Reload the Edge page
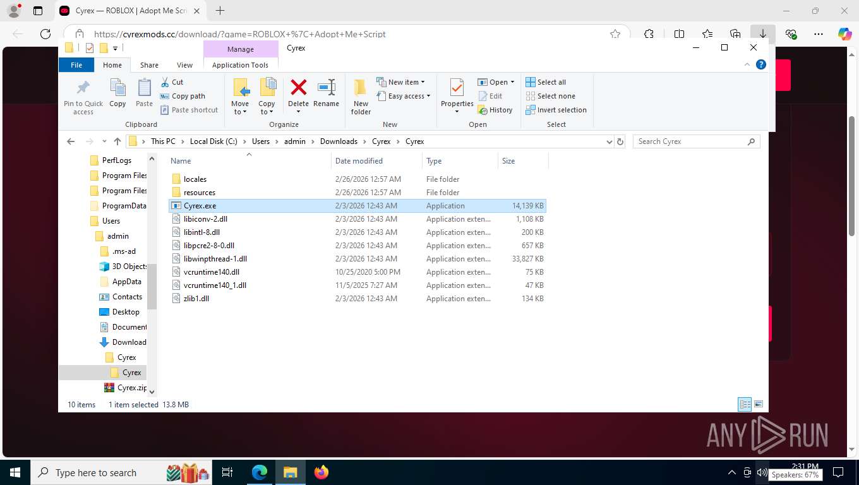Image resolution: width=859 pixels, height=485 pixels. pyautogui.click(x=45, y=34)
